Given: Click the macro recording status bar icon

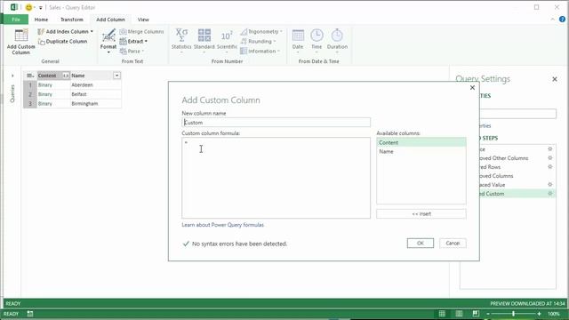Looking at the screenshot, I should [30, 314].
